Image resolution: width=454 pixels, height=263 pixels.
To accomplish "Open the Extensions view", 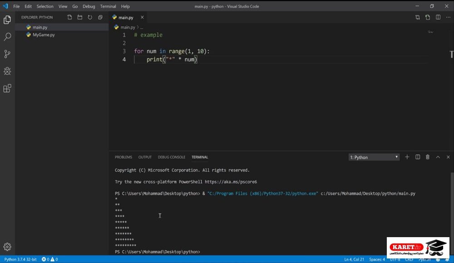I will pos(7,88).
